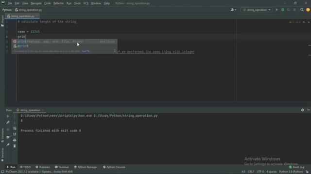Open the Terminal tool window
Image resolution: width=311 pixels, height=174 pixels.
(x=62, y=167)
